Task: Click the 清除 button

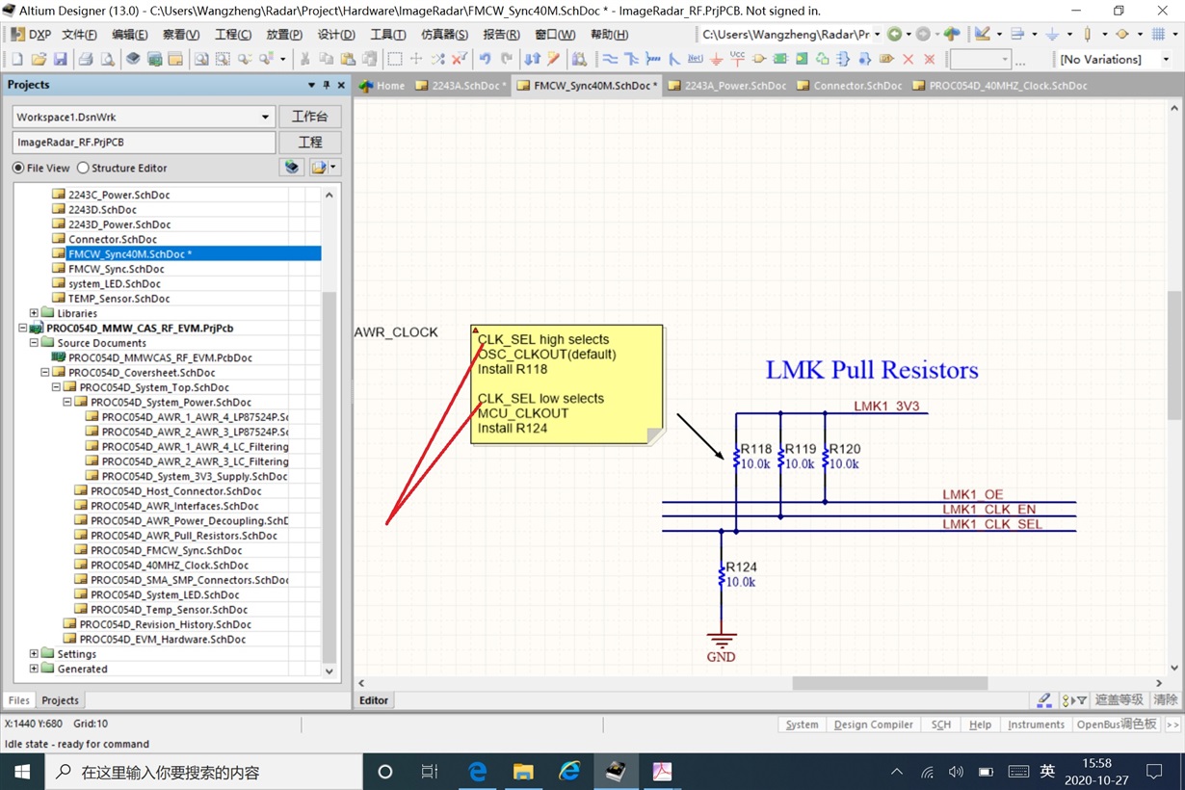Action: [x=1165, y=700]
